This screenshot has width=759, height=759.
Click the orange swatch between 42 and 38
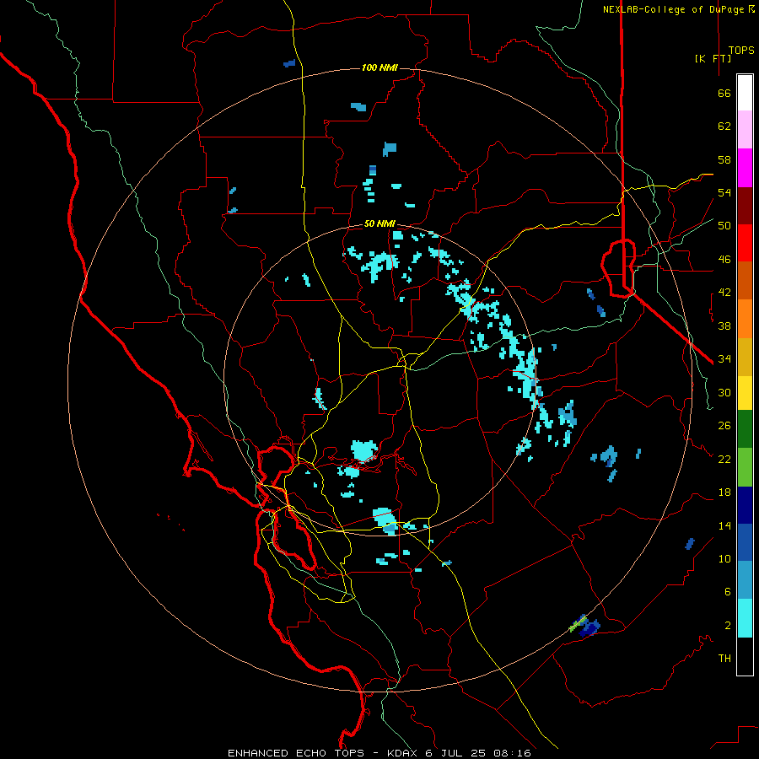pyautogui.click(x=745, y=319)
